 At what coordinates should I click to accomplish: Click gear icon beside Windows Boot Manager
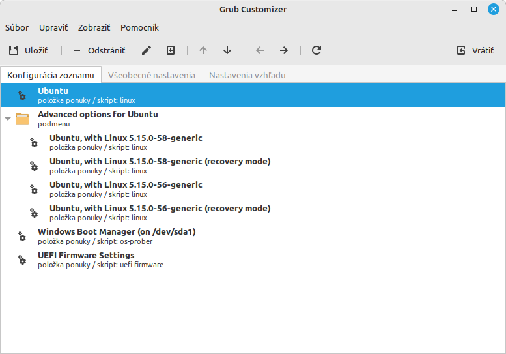(x=22, y=237)
